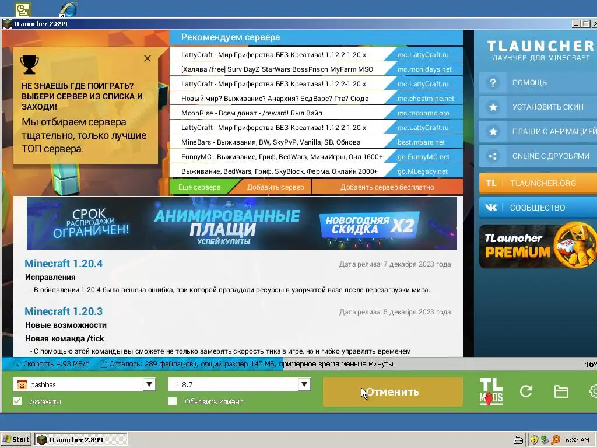Toggle the Аккаунты checkbox

pos(17,401)
